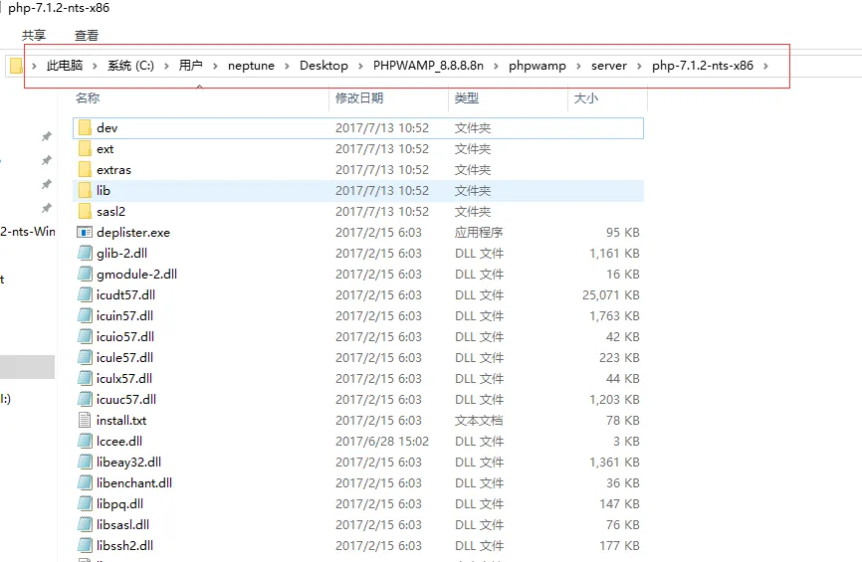Select the lib folder icon
The width and height of the screenshot is (862, 562).
[x=85, y=191]
